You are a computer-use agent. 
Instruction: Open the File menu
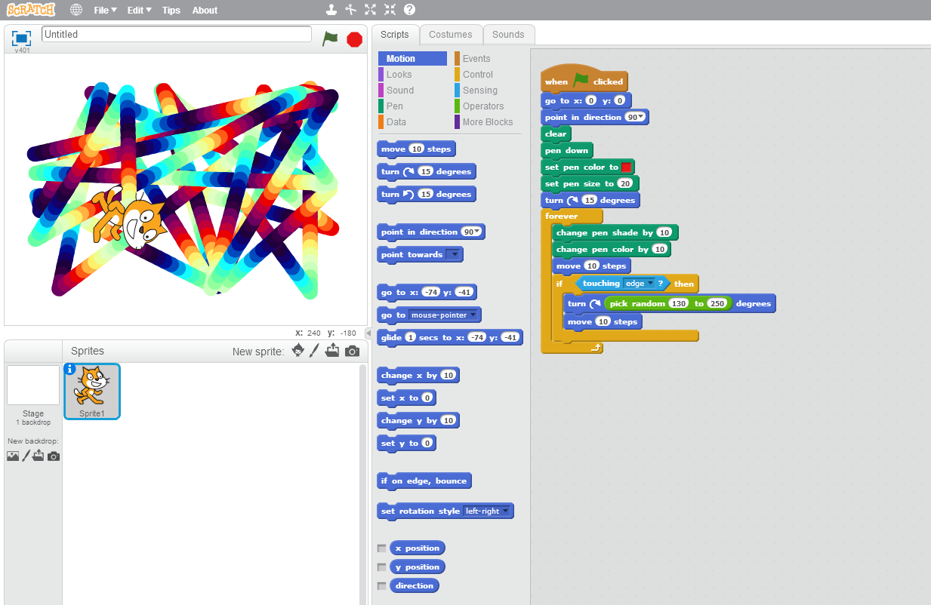tap(105, 11)
